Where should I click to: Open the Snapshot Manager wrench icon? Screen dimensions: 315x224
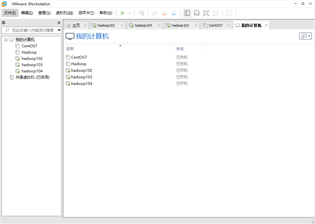click(174, 13)
